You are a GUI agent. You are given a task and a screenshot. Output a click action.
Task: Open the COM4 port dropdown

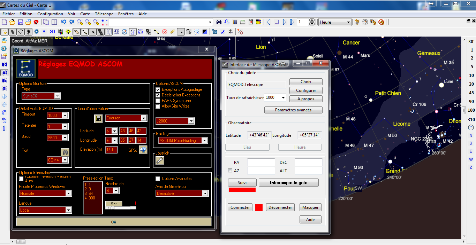point(65,160)
